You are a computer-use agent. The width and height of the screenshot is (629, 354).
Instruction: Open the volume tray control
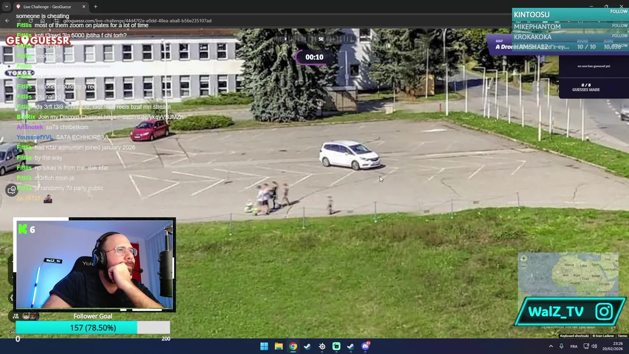tap(594, 346)
